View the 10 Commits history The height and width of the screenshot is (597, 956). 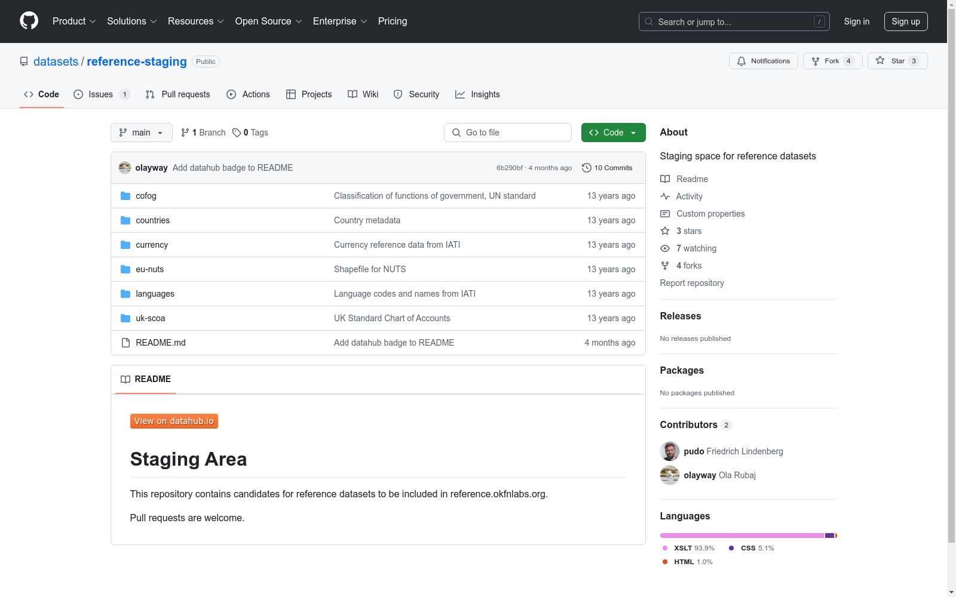607,168
